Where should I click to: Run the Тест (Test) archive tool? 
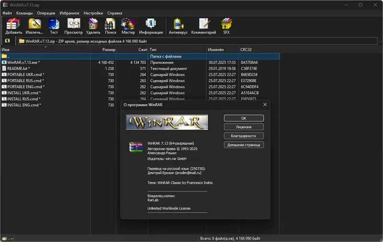point(54,26)
